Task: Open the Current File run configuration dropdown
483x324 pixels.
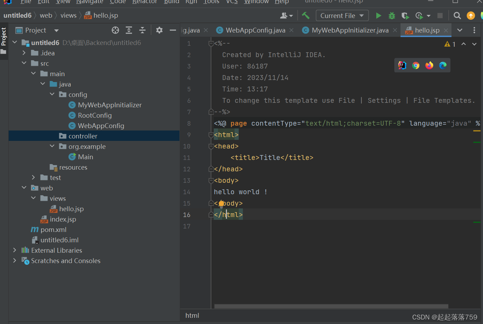Action: 342,16
